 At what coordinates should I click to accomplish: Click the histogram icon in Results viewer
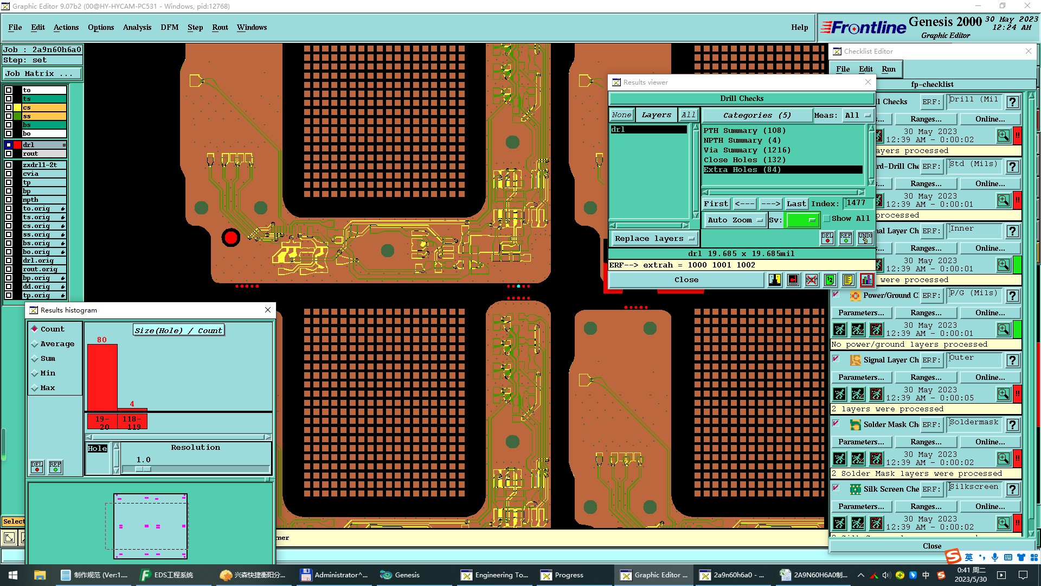pos(866,280)
